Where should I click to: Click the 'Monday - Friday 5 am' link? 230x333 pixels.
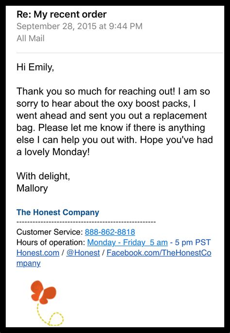click(128, 242)
